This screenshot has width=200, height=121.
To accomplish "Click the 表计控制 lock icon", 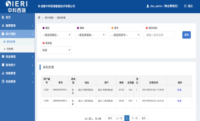I will (x=3, y=34).
